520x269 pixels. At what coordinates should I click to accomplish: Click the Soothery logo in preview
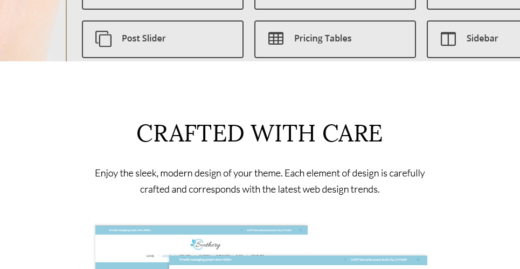(205, 244)
